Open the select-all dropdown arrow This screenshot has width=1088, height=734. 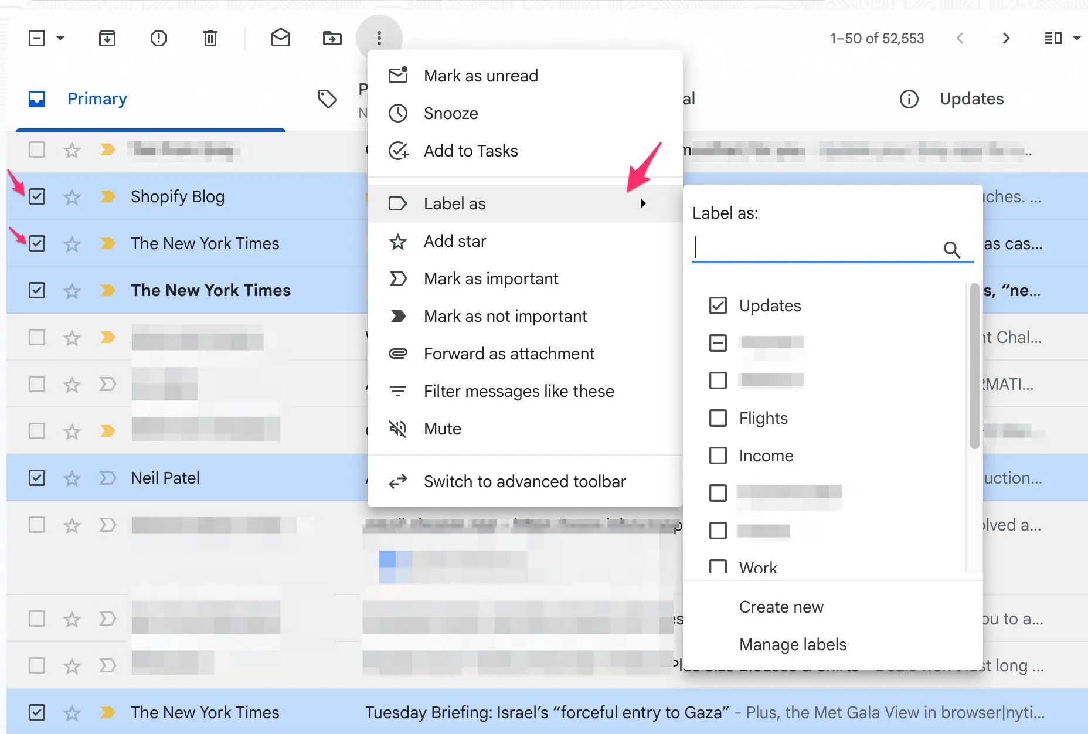click(60, 38)
